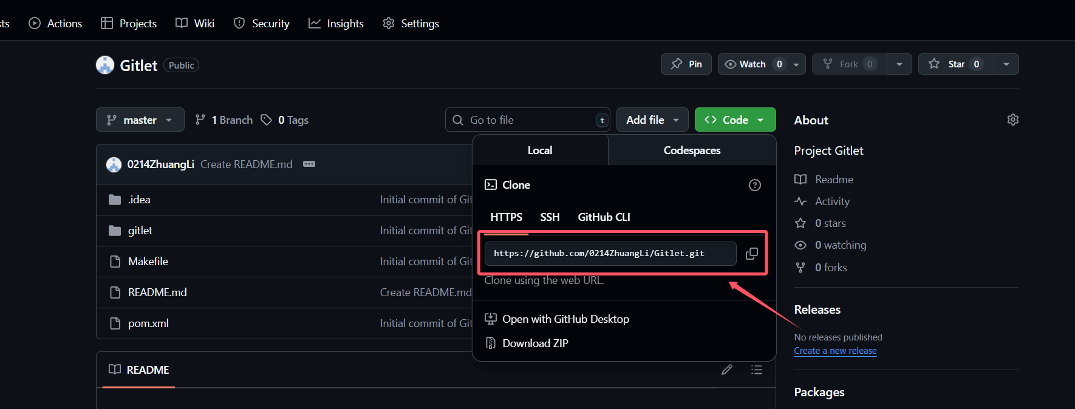Open with GitHub Desktop
This screenshot has height=409, width=1075.
pyautogui.click(x=557, y=319)
